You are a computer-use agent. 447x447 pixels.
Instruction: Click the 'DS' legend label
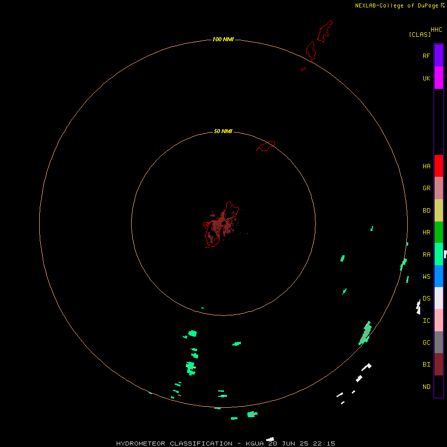point(427,298)
